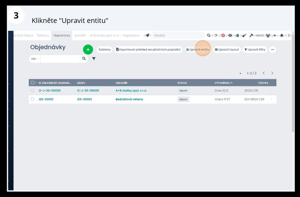Open the row menu arrow for 200,0 CZK order
Screen dimensions: 300x197
coord(272,90)
